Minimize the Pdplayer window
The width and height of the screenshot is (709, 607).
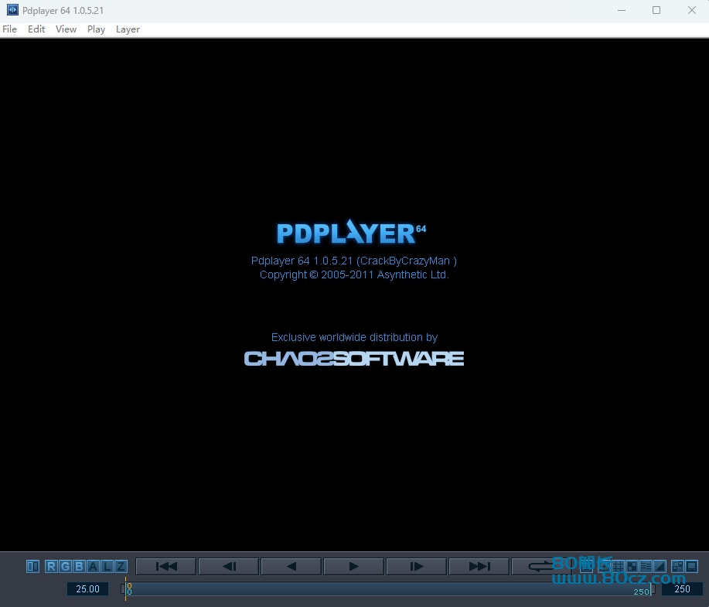tap(622, 10)
